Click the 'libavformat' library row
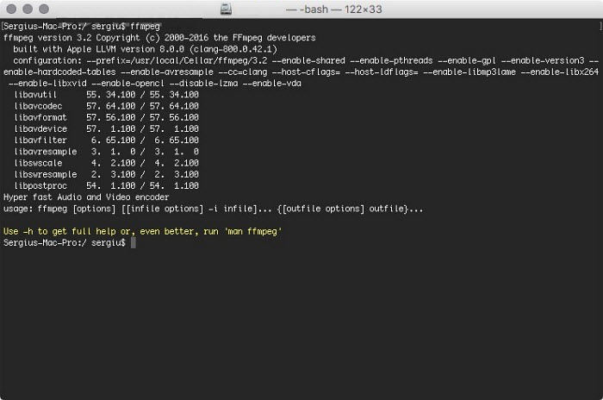The width and height of the screenshot is (603, 400). (x=107, y=117)
